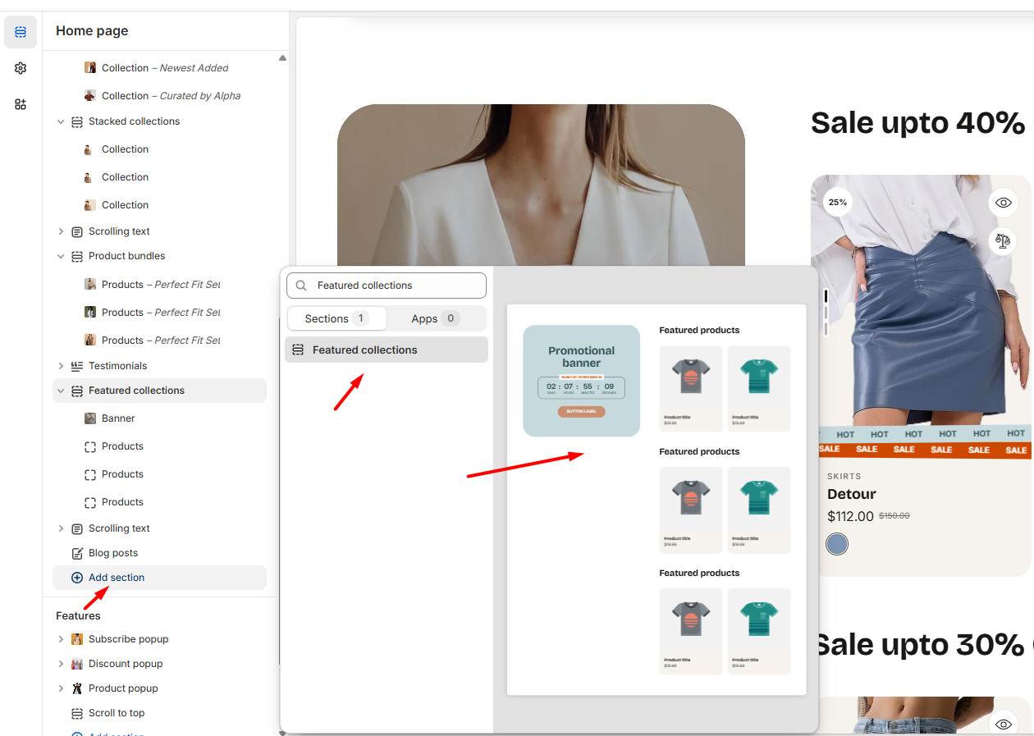Image resolution: width=1034 pixels, height=736 pixels.
Task: Click the Home page heading
Action: (92, 31)
